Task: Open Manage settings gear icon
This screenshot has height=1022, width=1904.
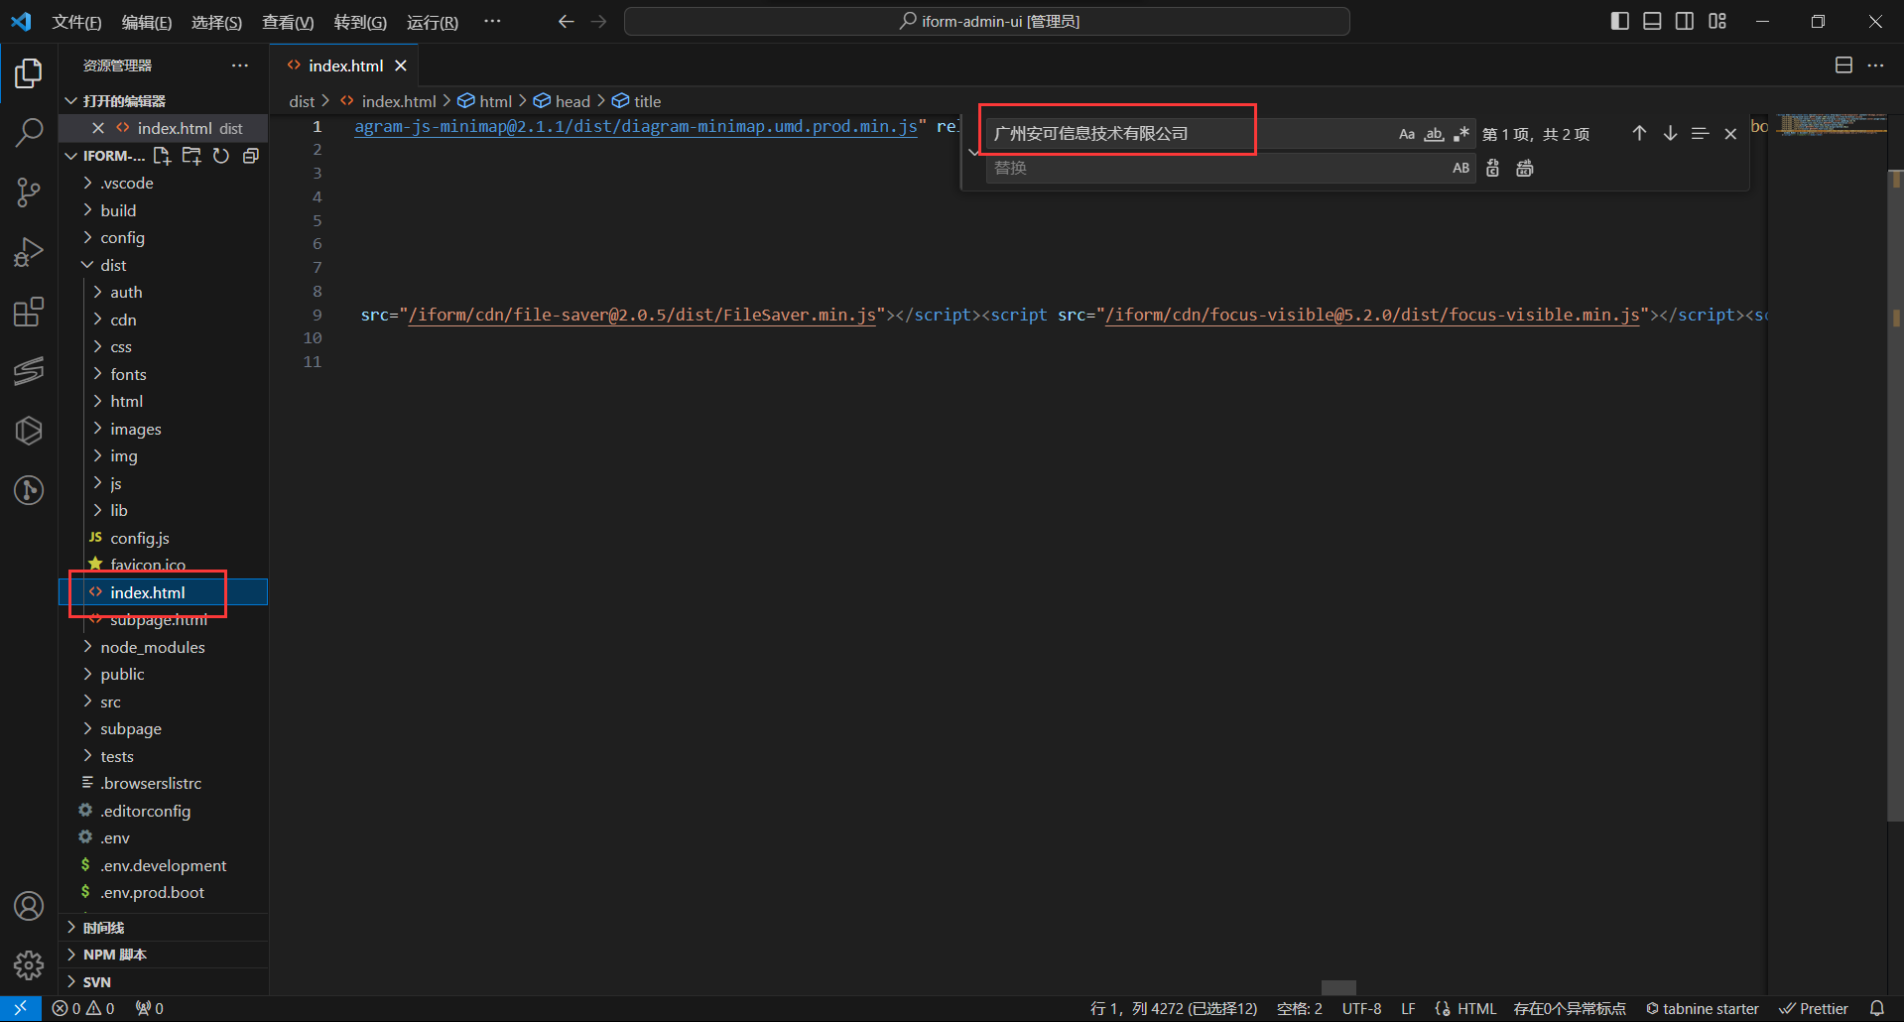Action: tap(29, 964)
